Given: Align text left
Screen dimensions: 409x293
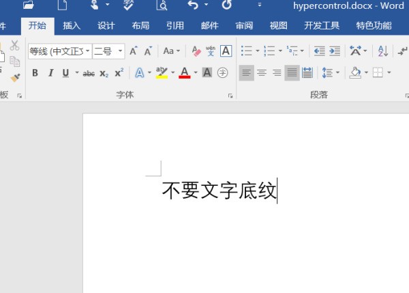Looking at the screenshot, I should (247, 72).
